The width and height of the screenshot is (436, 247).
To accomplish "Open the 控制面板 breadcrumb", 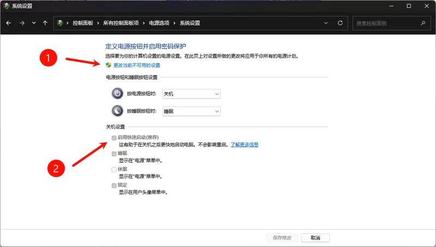I will pyautogui.click(x=83, y=23).
